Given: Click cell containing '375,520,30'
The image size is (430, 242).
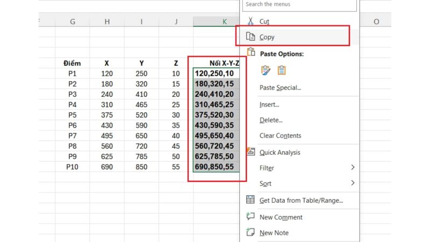Looking at the screenshot, I should 217,115.
